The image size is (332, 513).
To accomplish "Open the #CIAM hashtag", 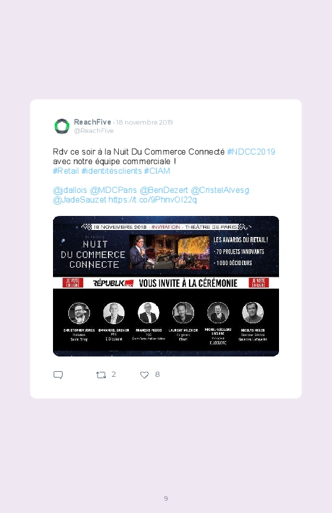I will 157,171.
